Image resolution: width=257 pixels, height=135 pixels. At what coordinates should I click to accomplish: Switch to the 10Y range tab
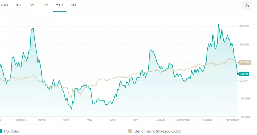pyautogui.click(x=18, y=5)
